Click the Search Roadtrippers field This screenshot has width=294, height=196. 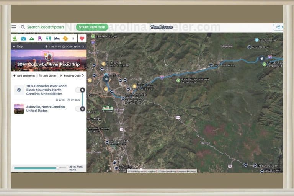coord(46,27)
